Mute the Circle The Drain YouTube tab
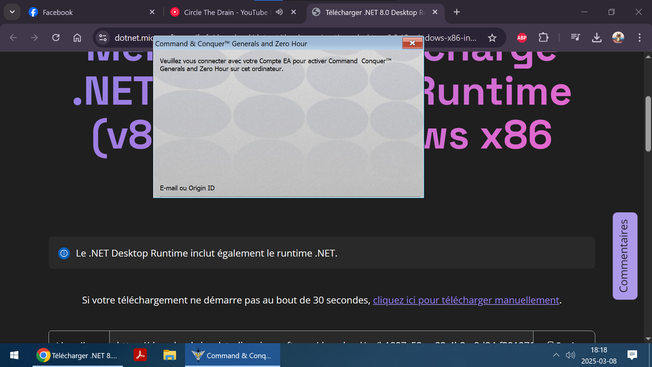The height and width of the screenshot is (367, 652). tap(279, 12)
